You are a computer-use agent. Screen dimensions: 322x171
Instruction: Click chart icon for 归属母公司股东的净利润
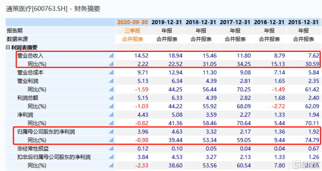[x=112, y=132]
